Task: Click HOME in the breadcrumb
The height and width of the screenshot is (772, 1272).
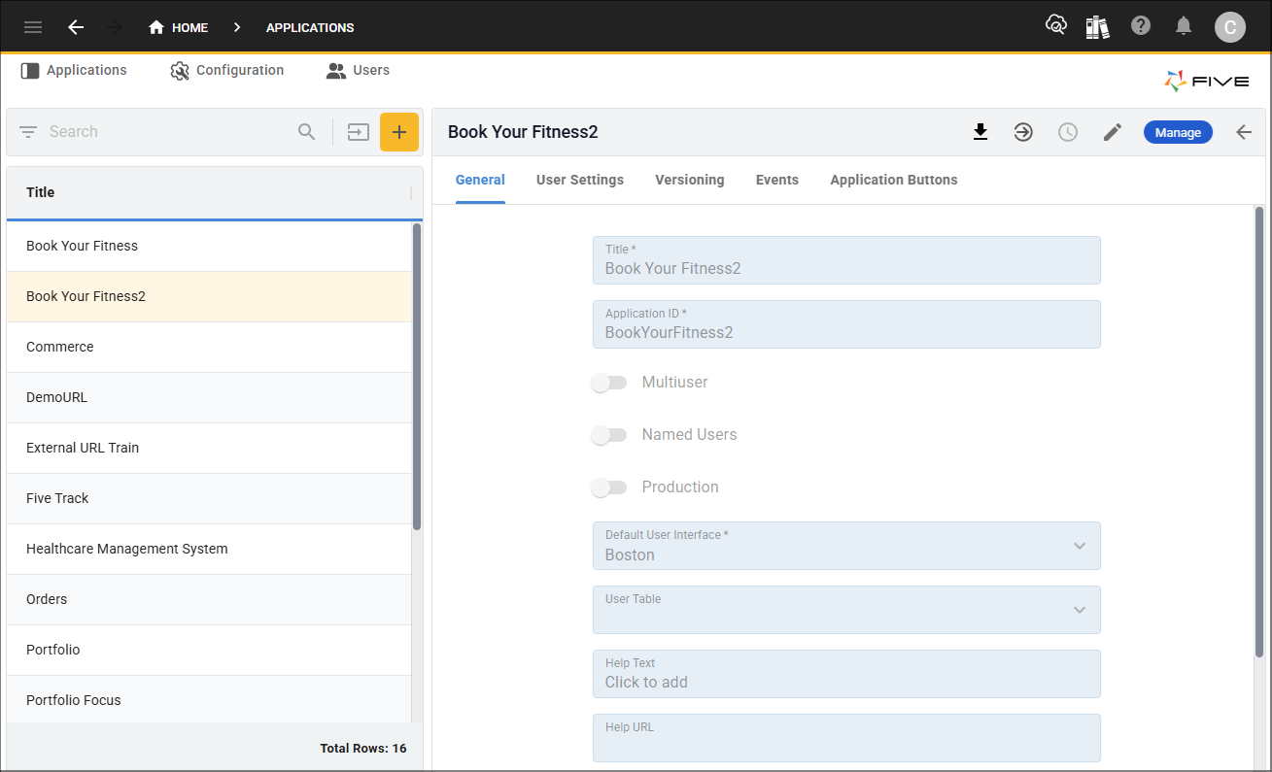Action: (189, 27)
